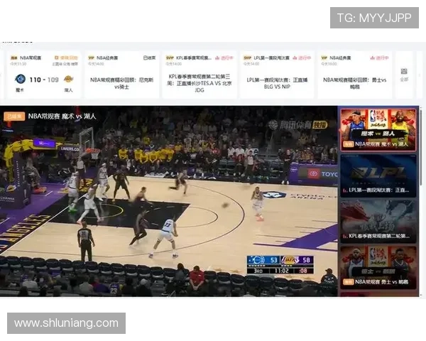Open the LPL BLG VS NIP match card
The width and height of the screenshot is (426, 341).
(x=277, y=75)
